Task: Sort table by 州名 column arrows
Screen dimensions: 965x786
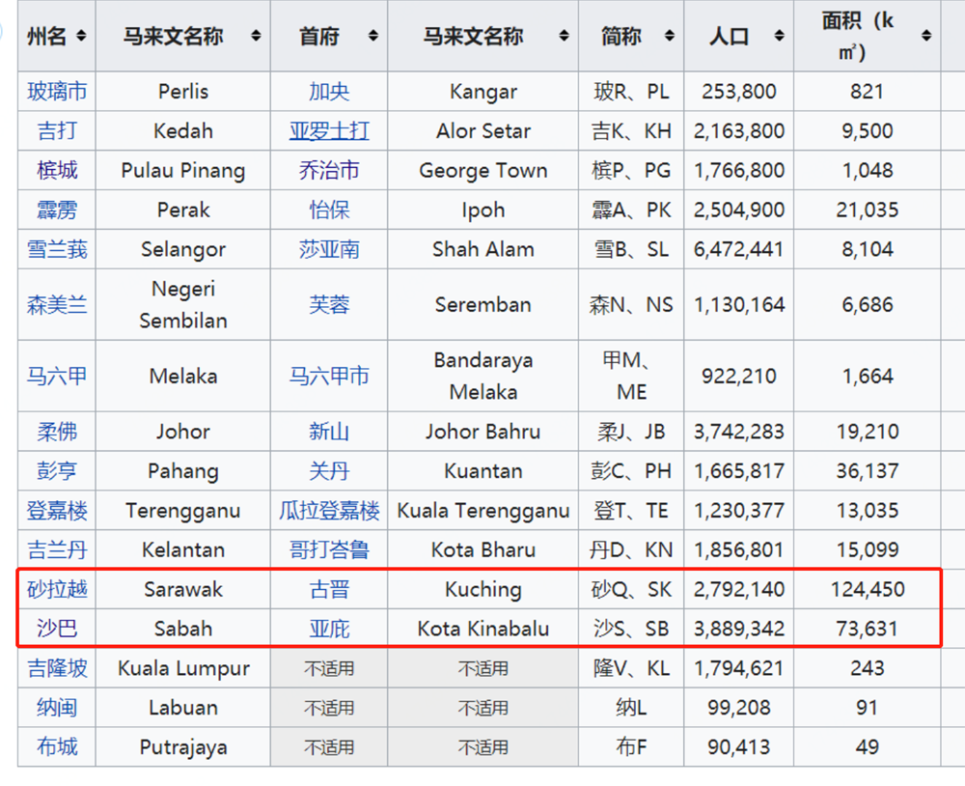Action: [x=81, y=36]
